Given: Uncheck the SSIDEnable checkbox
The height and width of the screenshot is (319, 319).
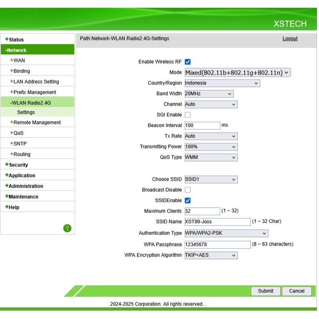Looking at the screenshot, I should pyautogui.click(x=188, y=201).
